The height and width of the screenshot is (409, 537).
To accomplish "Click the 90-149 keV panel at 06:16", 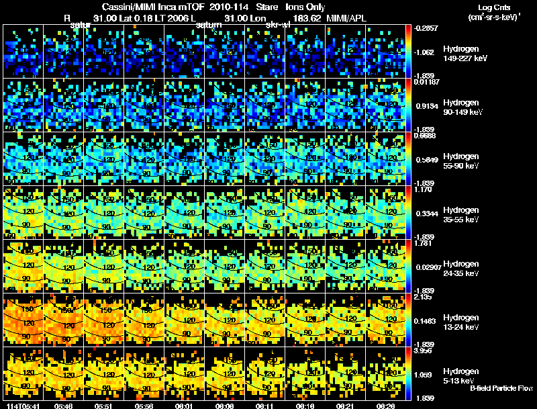I will pyautogui.click(x=305, y=105).
